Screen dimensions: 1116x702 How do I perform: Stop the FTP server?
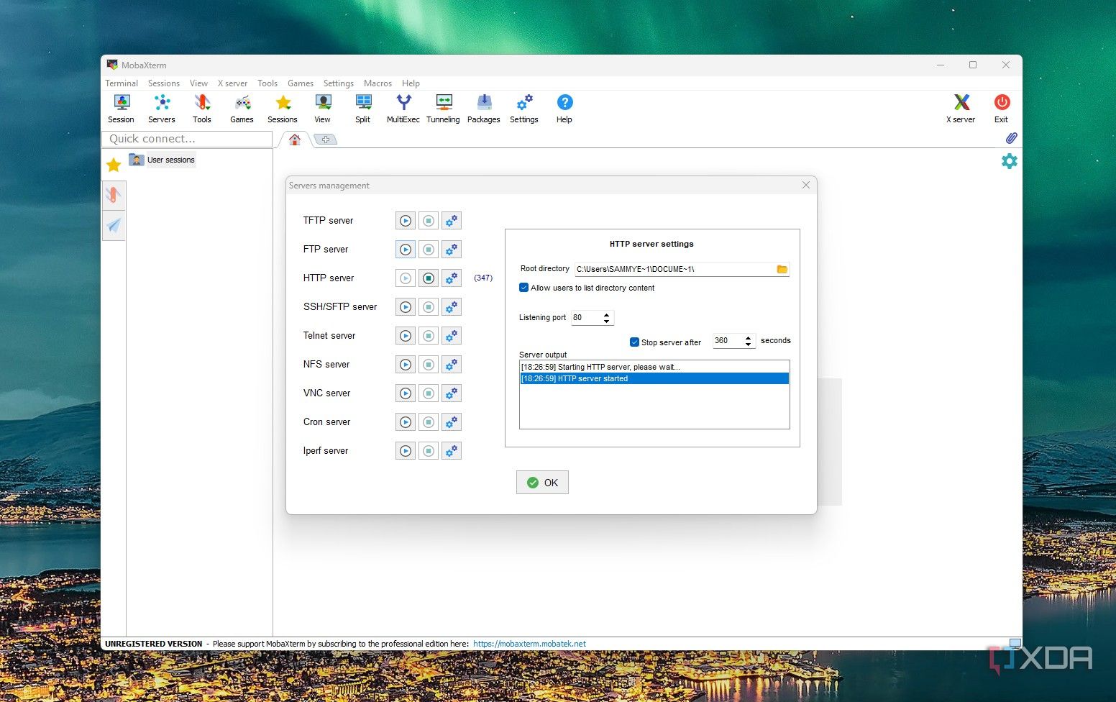point(429,250)
